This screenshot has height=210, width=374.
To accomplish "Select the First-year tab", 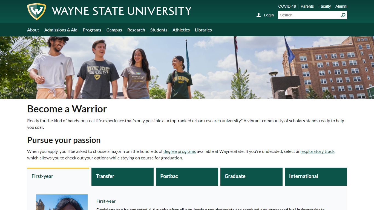I will tap(58, 176).
